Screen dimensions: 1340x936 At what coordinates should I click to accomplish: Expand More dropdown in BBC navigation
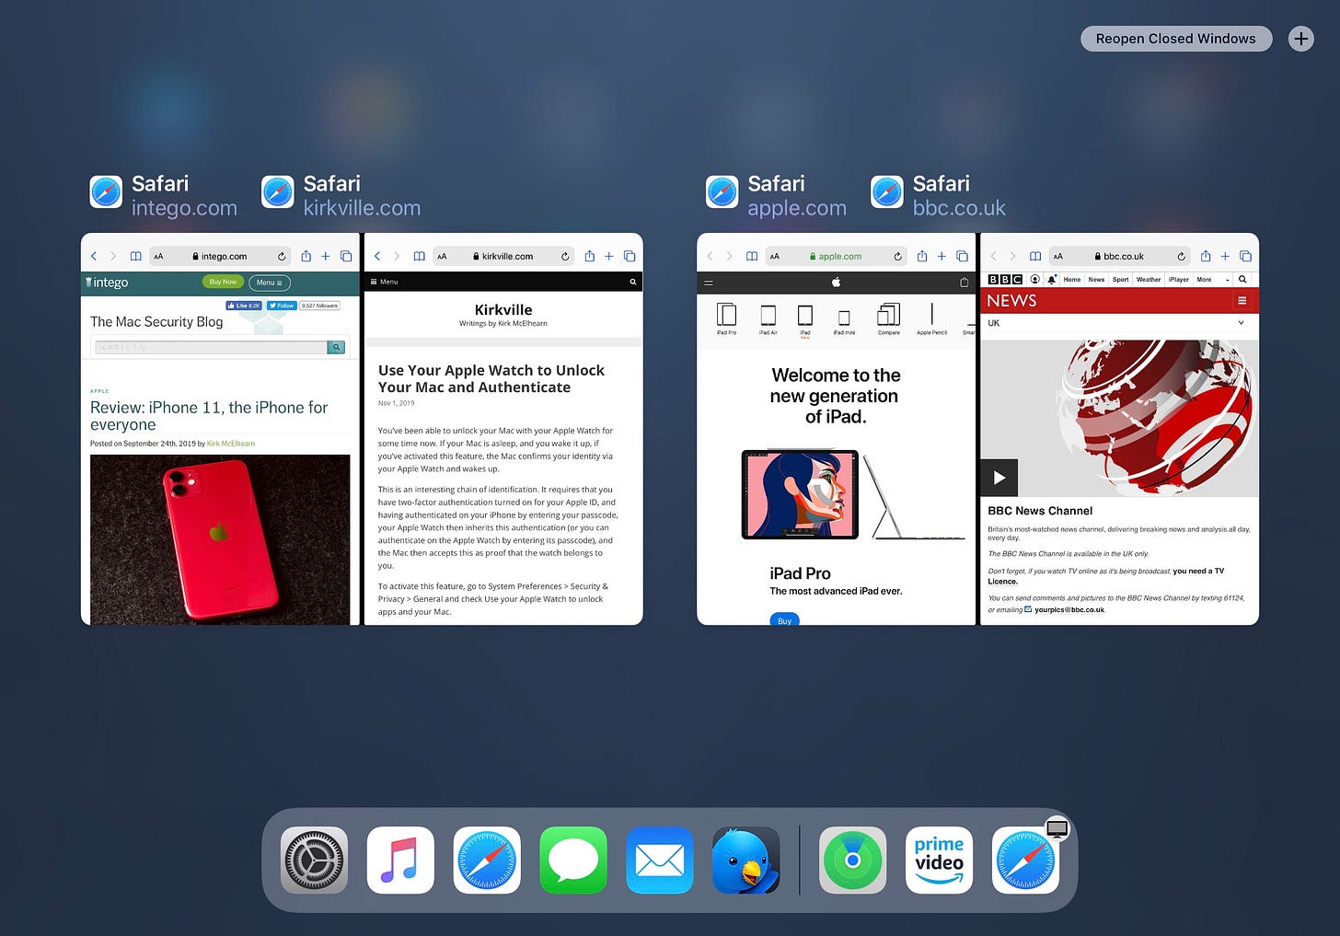[1212, 279]
